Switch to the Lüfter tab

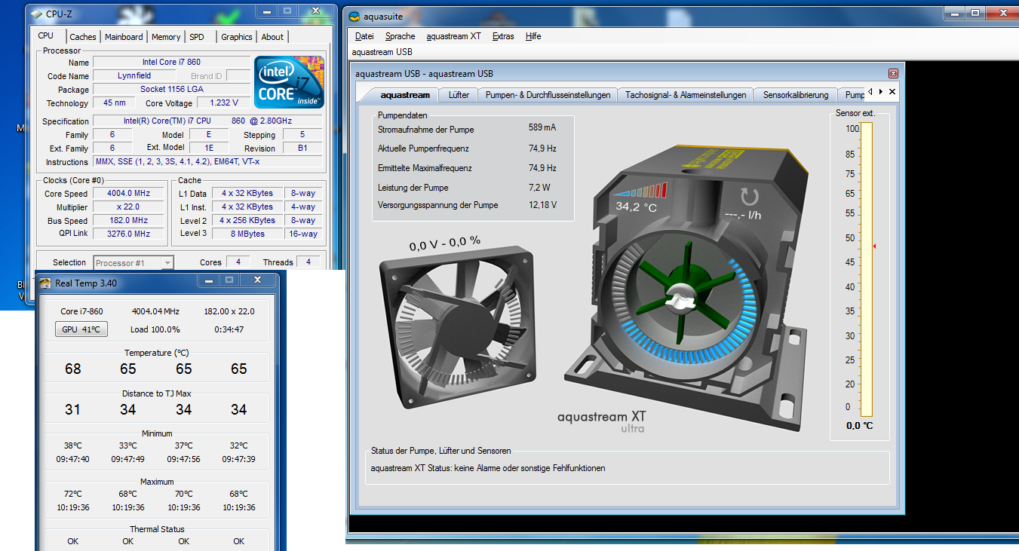(459, 95)
